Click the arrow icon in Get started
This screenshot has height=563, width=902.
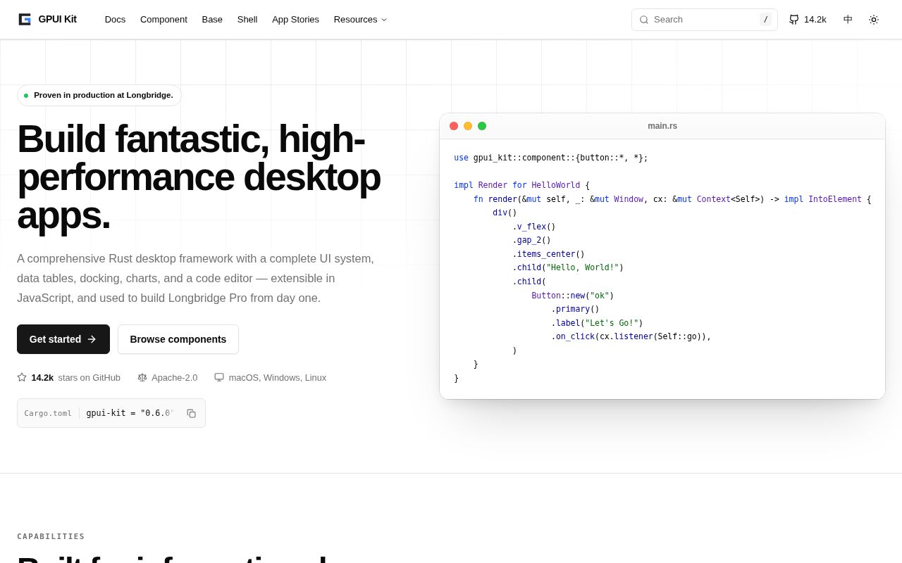coord(92,339)
